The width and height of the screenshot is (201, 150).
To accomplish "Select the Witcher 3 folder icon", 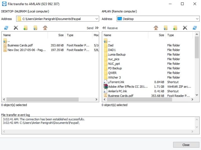I will pos(106,78).
